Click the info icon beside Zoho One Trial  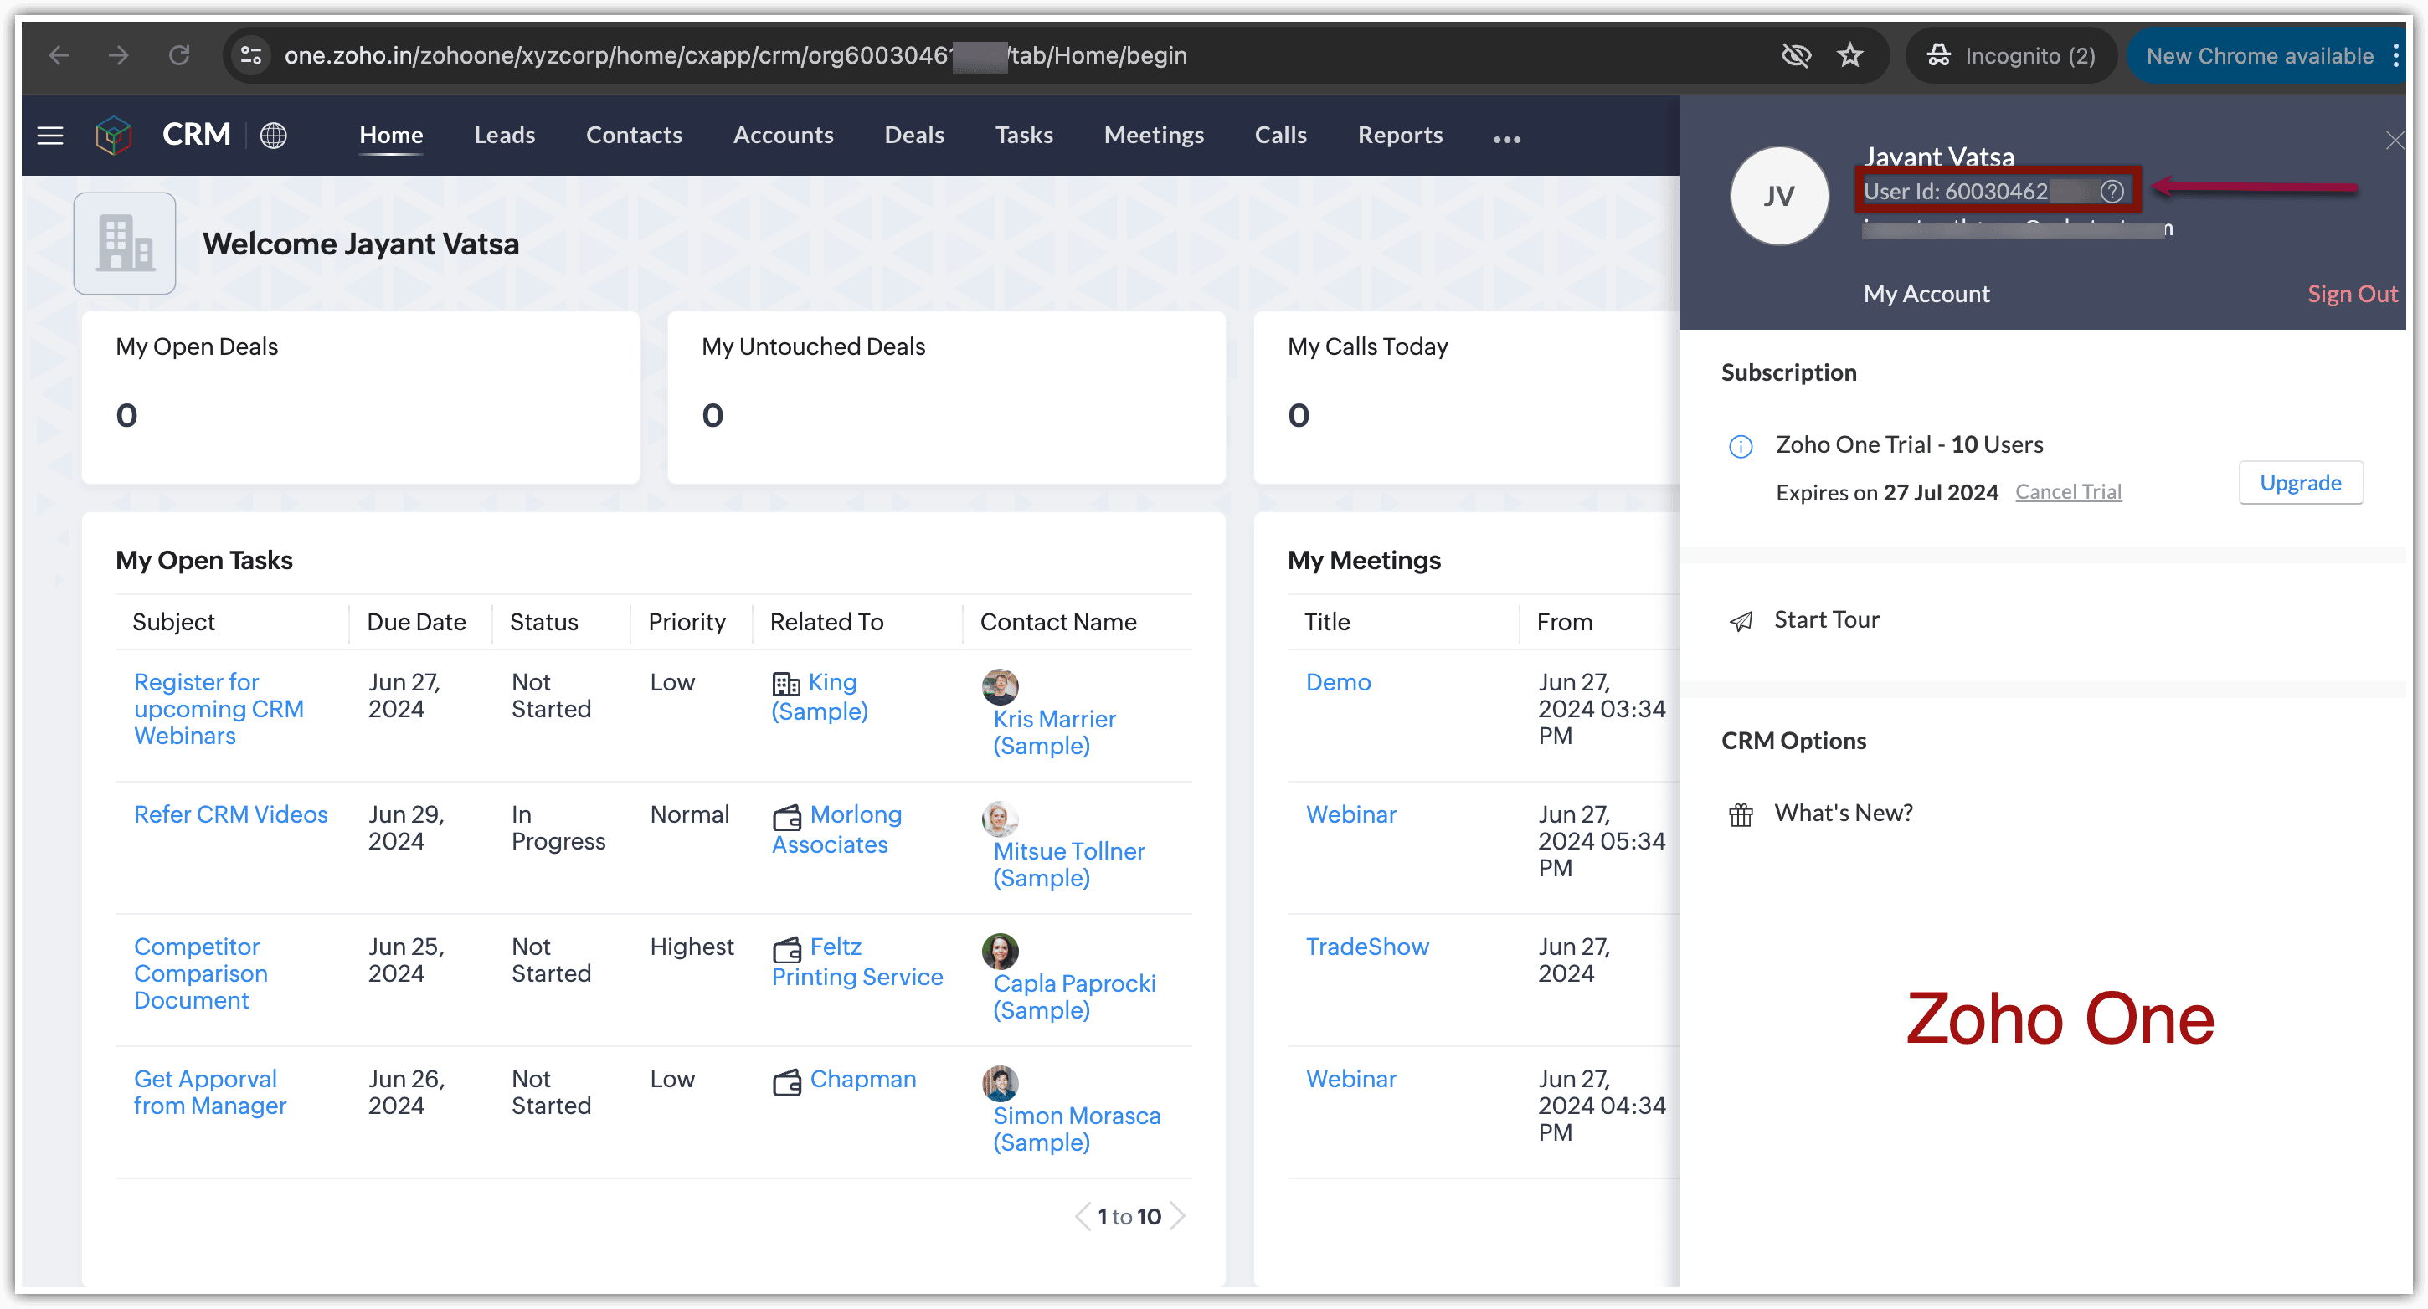pyautogui.click(x=1740, y=447)
